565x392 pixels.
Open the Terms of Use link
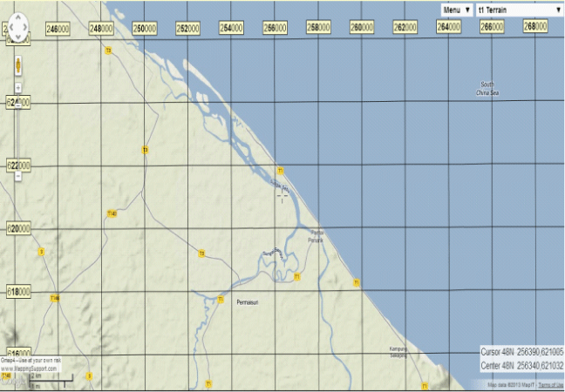[x=549, y=385]
